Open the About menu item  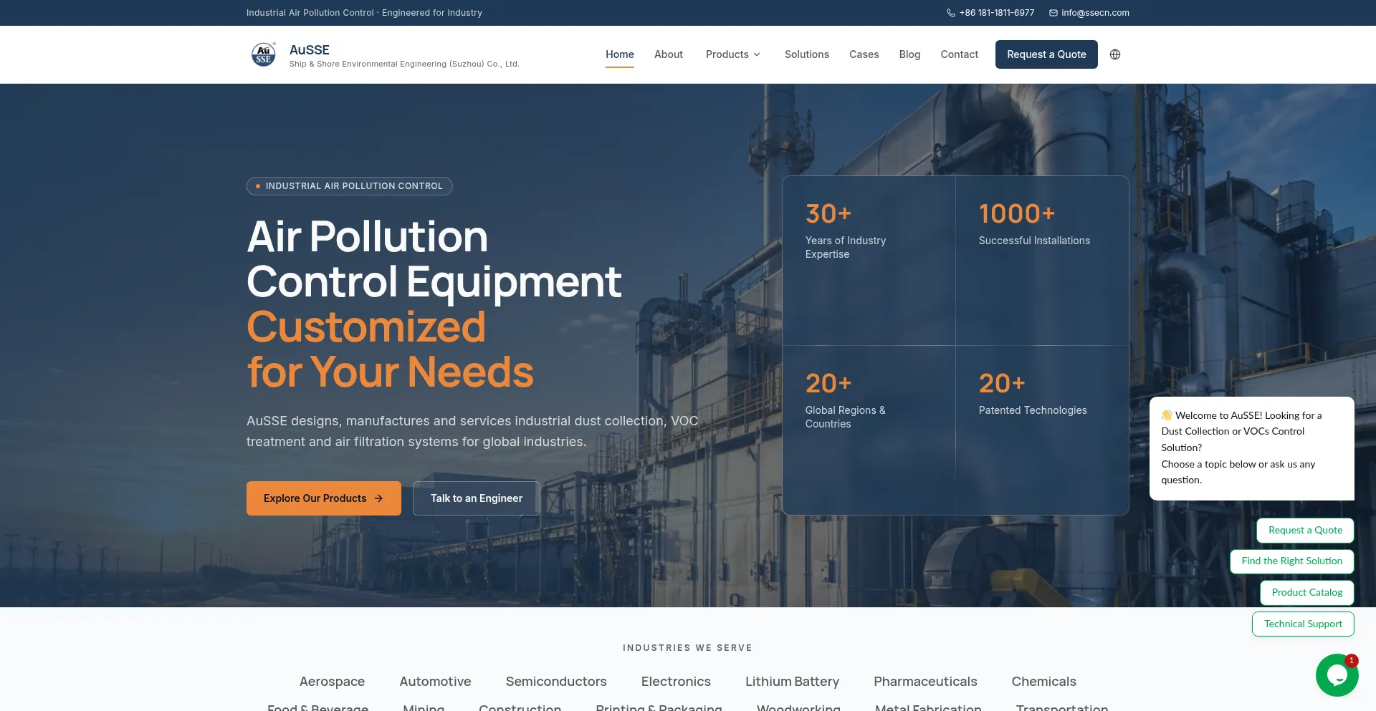(669, 54)
